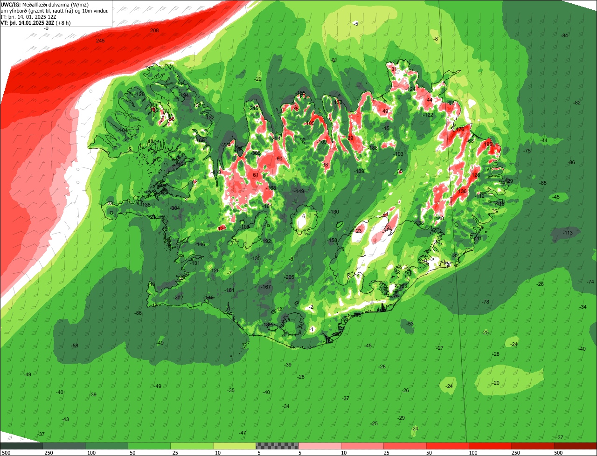Click the map title 'UWC/IG: Meðalflæði dulvarma (W/m2)'

click(45, 4)
